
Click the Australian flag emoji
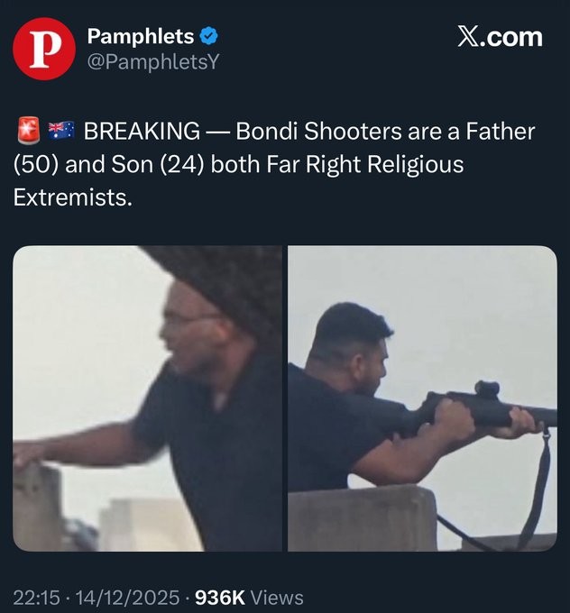click(60, 132)
